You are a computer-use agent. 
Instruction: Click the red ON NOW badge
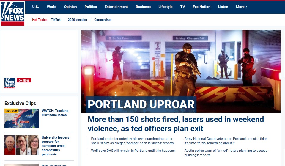click(x=24, y=80)
